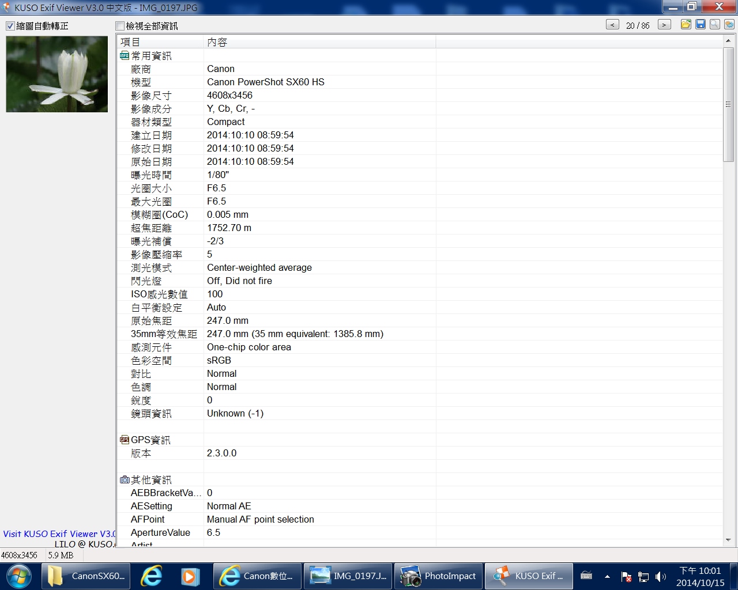The width and height of the screenshot is (738, 590).
Task: Click the 曝光時間 value 1/80"
Action: click(218, 175)
